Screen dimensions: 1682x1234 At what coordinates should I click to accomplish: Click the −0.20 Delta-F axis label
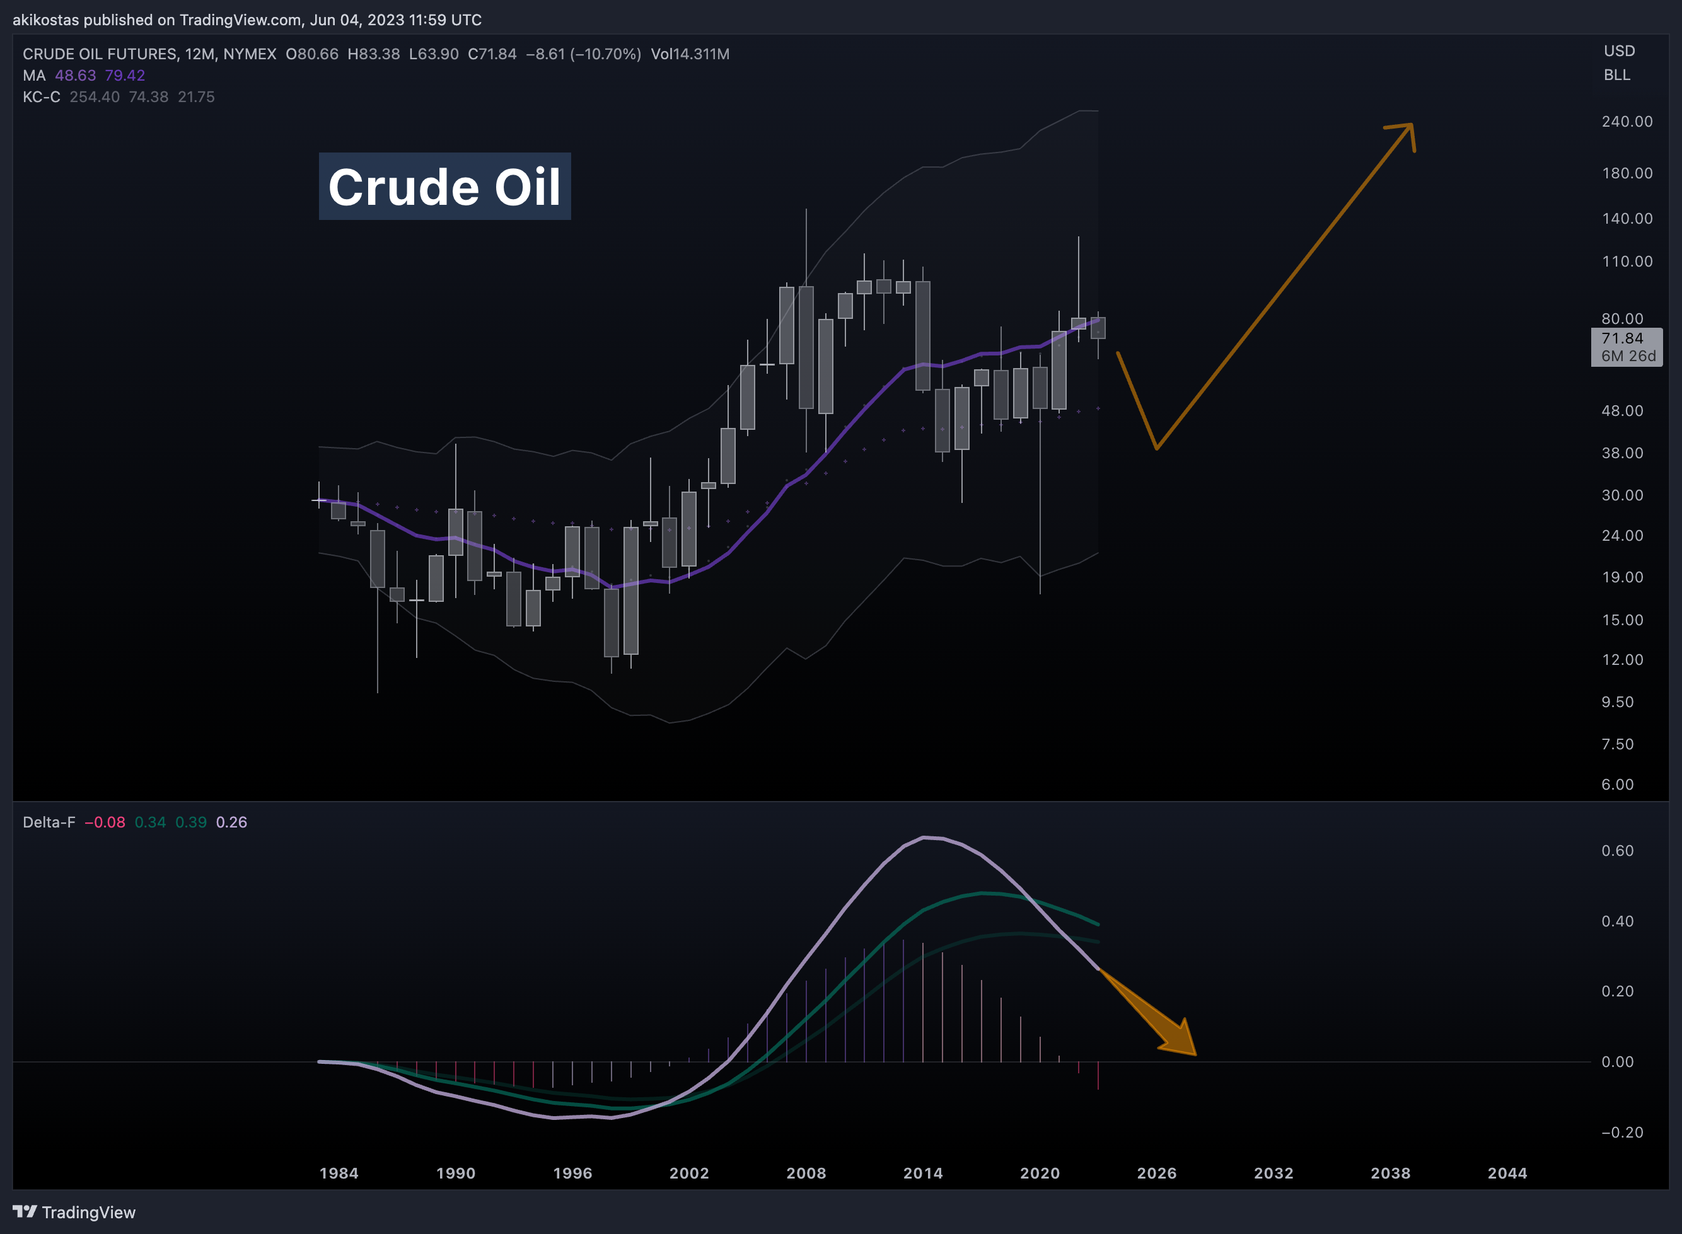(x=1621, y=1133)
